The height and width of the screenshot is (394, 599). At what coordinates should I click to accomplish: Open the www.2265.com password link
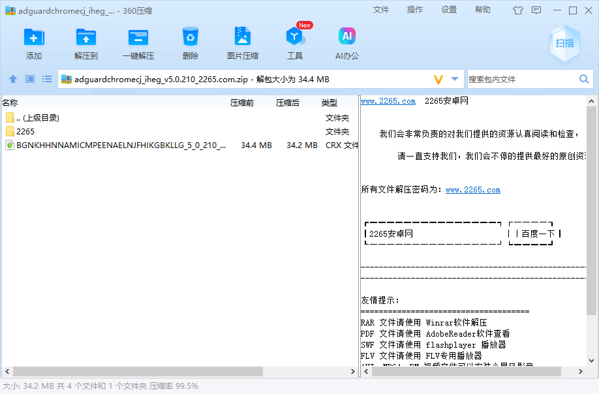473,190
